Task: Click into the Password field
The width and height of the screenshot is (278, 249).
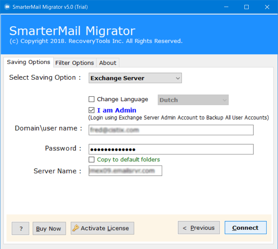Action: pos(171,149)
